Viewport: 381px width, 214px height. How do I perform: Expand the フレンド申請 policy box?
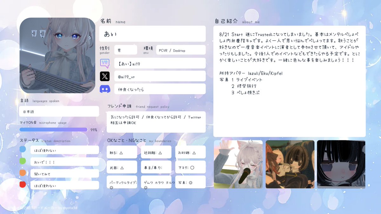[156, 122]
